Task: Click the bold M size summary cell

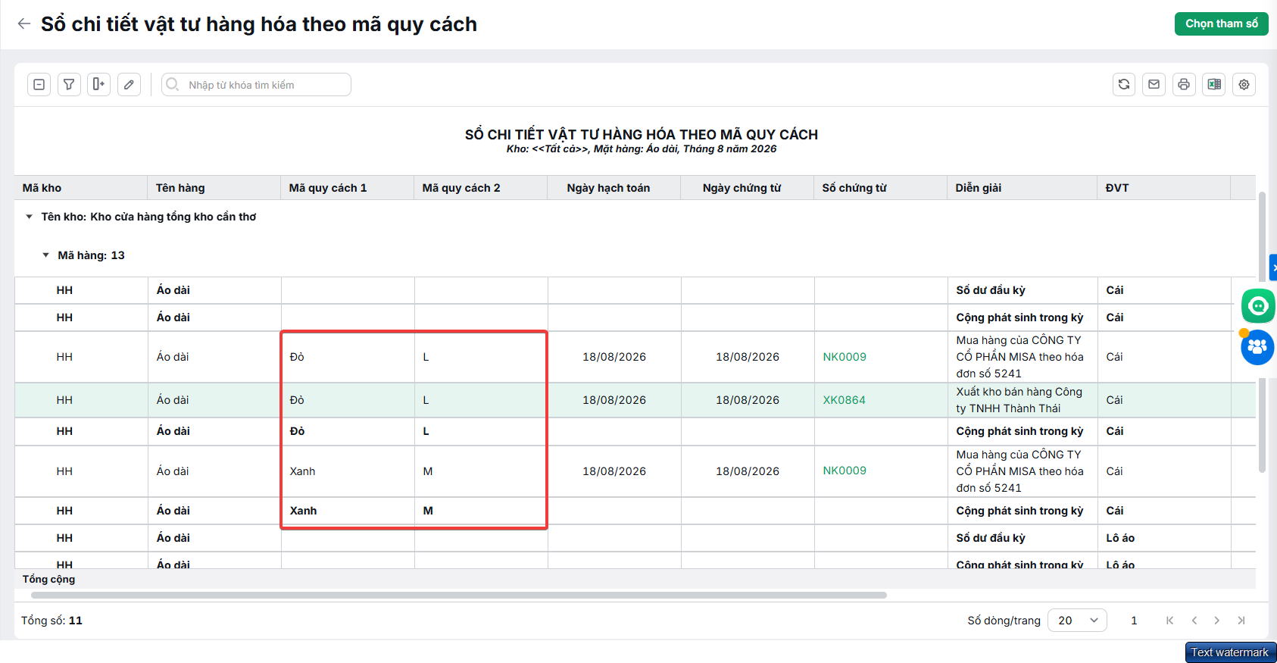Action: point(481,511)
